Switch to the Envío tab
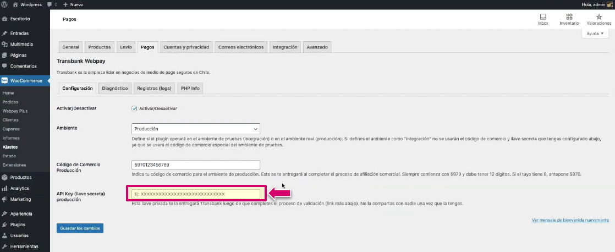The width and height of the screenshot is (615, 252). [126, 47]
